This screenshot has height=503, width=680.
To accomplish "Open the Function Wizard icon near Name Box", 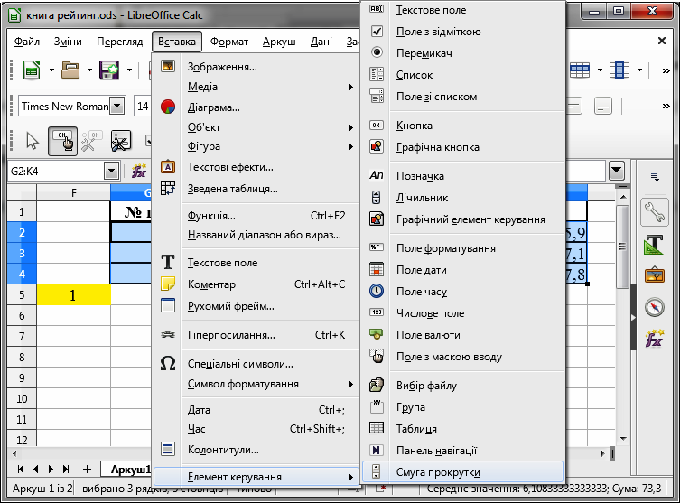I will coord(139,172).
